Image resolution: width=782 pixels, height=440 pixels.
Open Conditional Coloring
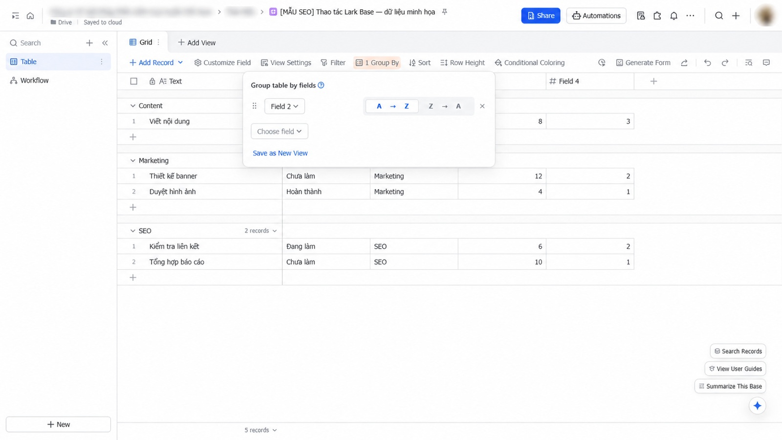coord(529,63)
